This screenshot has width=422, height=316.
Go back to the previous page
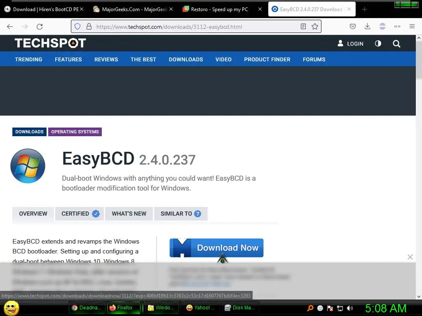coord(10,27)
